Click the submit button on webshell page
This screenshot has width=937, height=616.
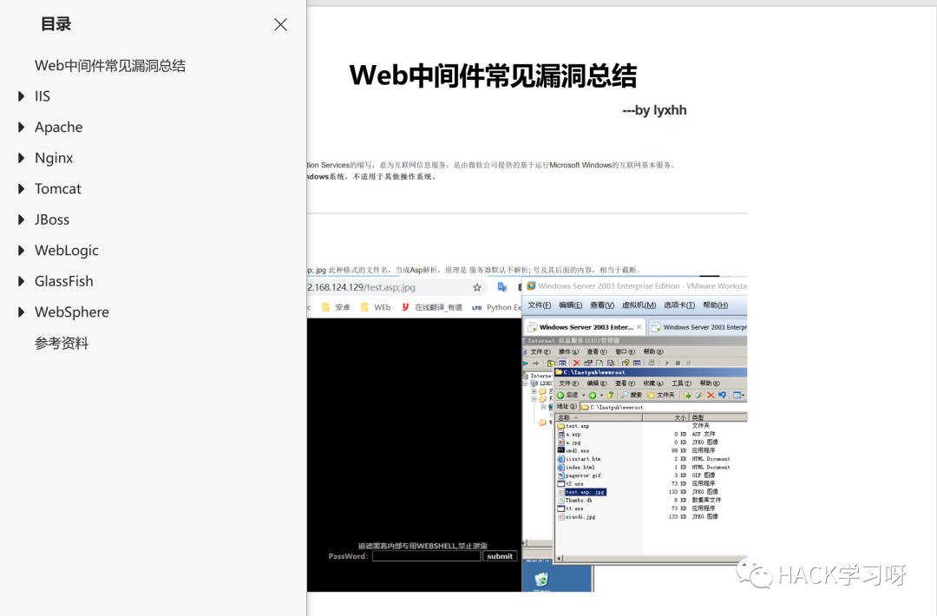pyautogui.click(x=500, y=556)
